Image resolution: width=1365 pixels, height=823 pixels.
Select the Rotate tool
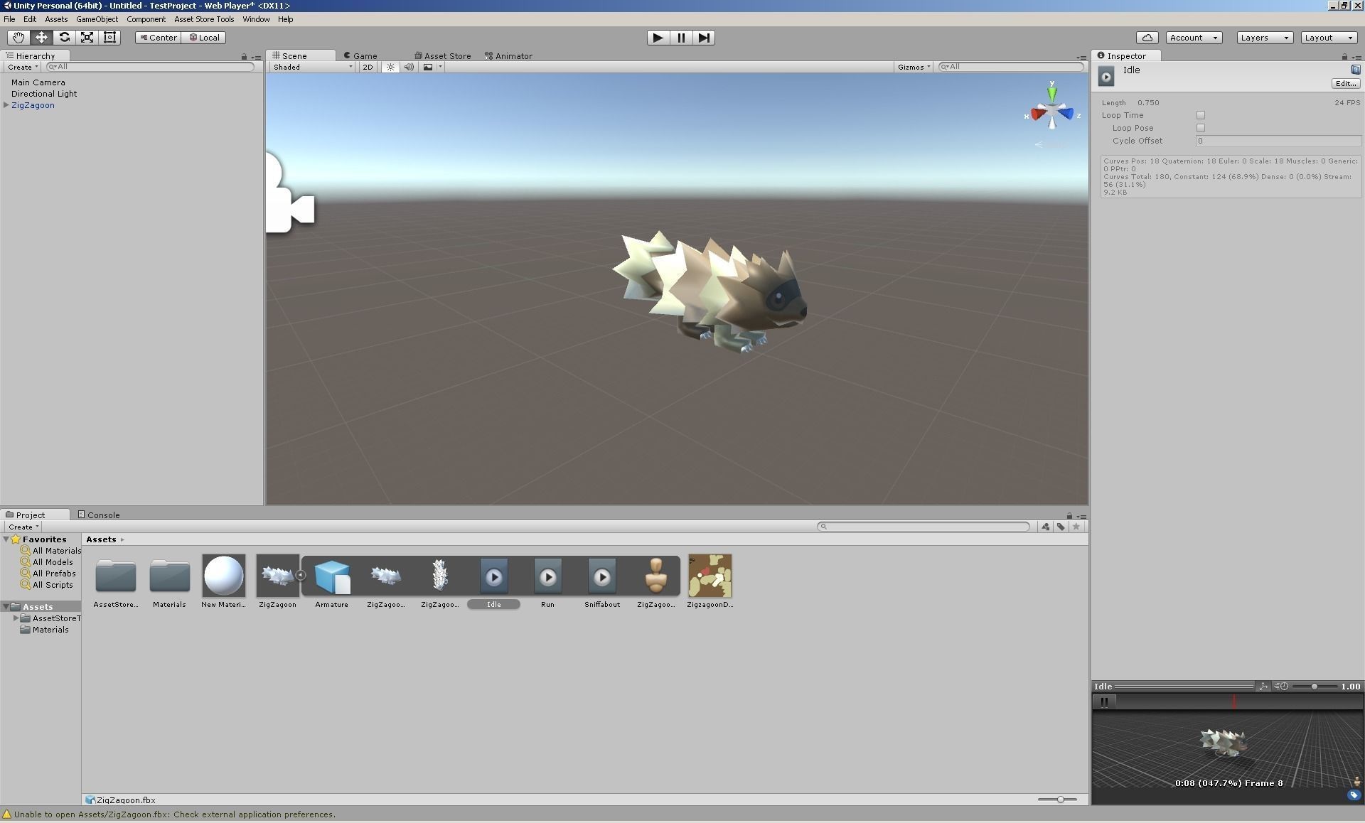(x=64, y=38)
